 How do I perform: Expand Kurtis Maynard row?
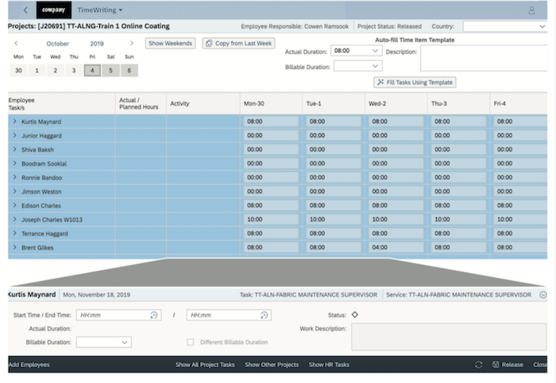pos(14,121)
